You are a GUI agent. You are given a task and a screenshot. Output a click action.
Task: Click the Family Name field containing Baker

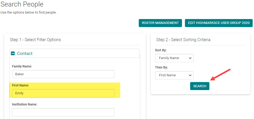pyautogui.click(x=63, y=74)
